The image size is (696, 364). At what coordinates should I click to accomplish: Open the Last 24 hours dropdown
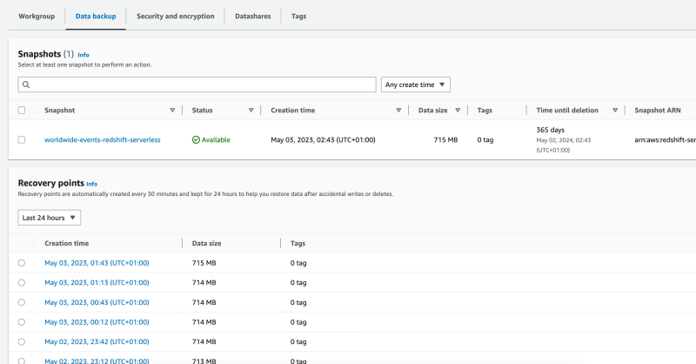coord(50,218)
